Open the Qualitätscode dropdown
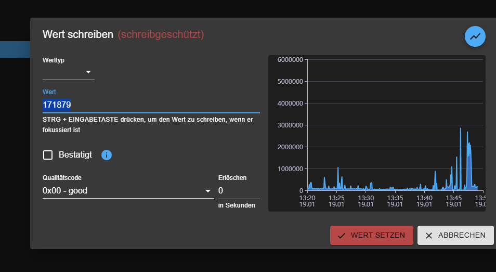 pos(128,191)
